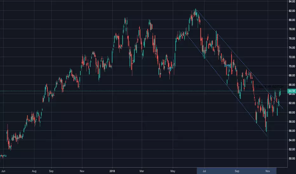Click the 50.00 price axis label
The width and height of the screenshot is (296, 174).
tap(292, 158)
